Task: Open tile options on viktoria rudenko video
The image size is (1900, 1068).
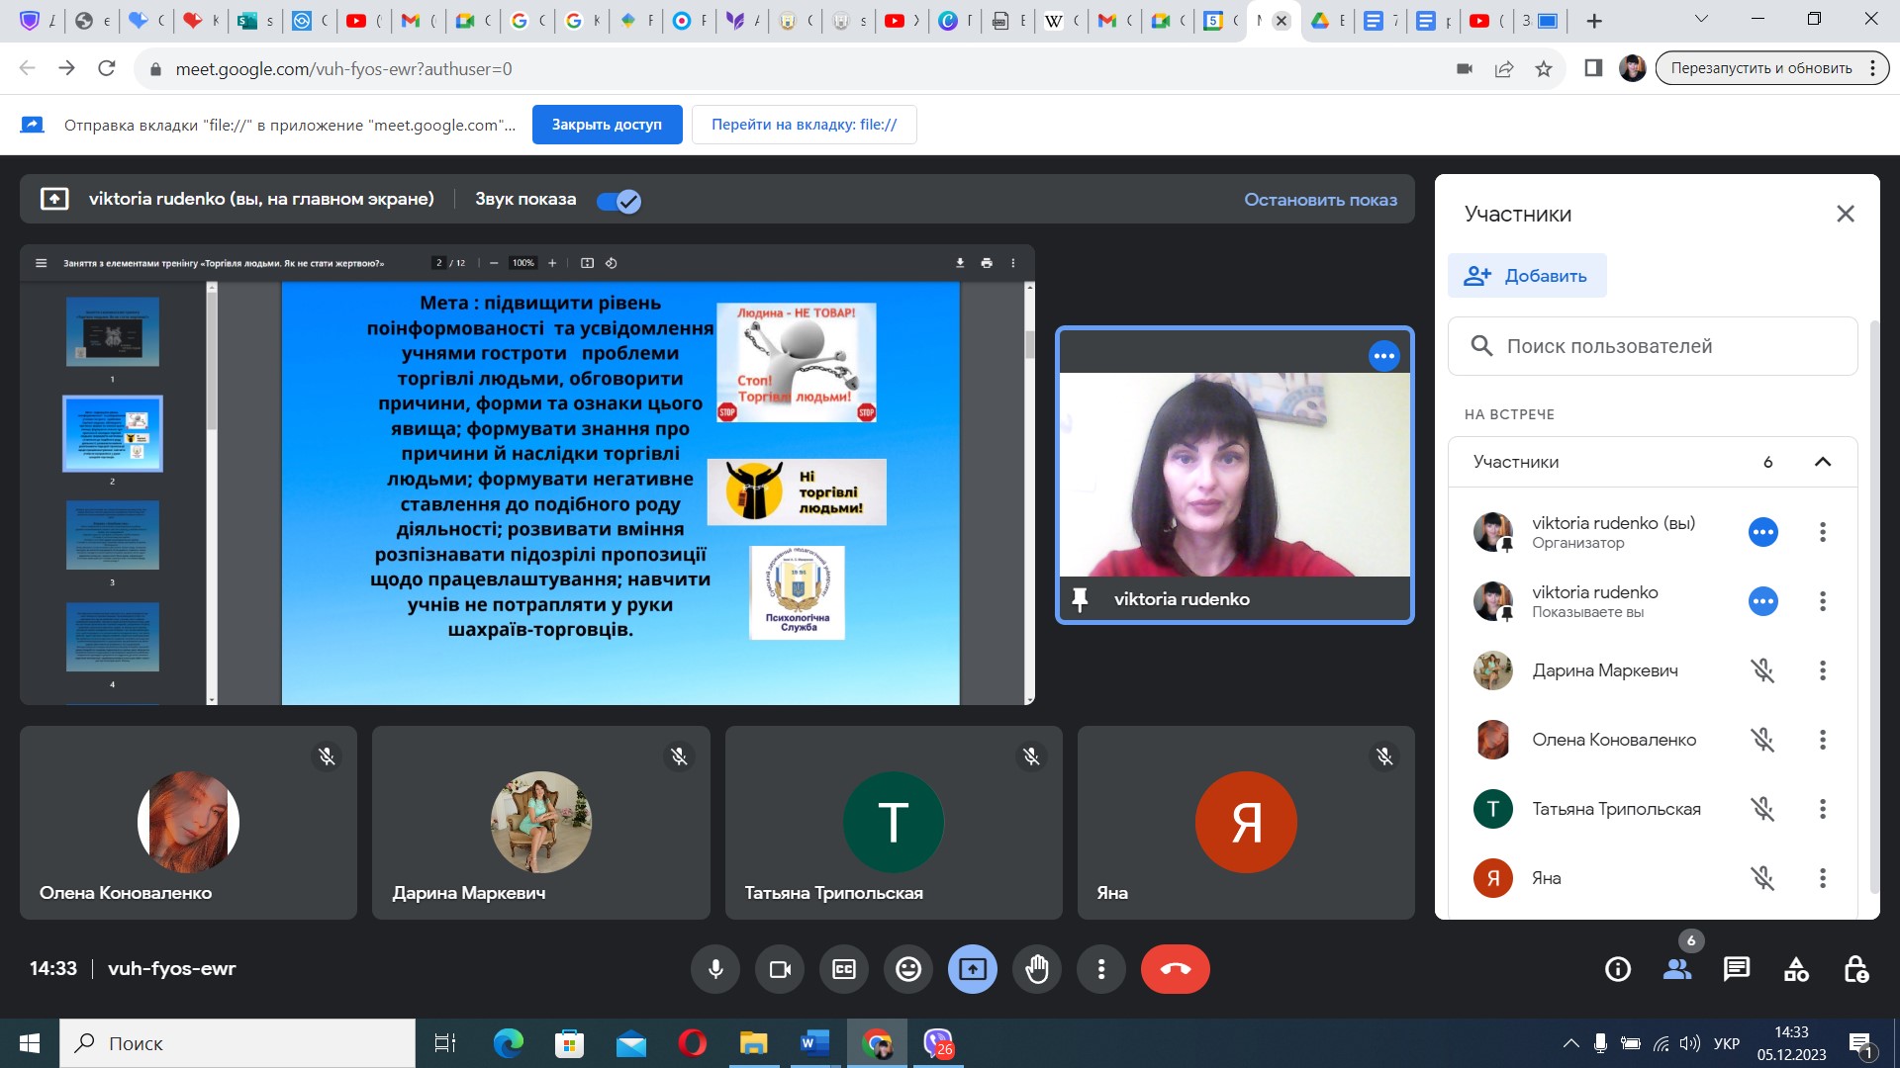Action: pyautogui.click(x=1383, y=356)
